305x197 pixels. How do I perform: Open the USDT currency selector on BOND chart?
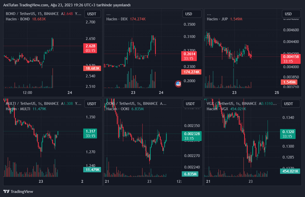[x=92, y=14]
